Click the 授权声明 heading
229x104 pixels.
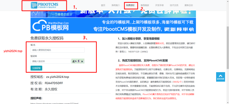coord(36,98)
